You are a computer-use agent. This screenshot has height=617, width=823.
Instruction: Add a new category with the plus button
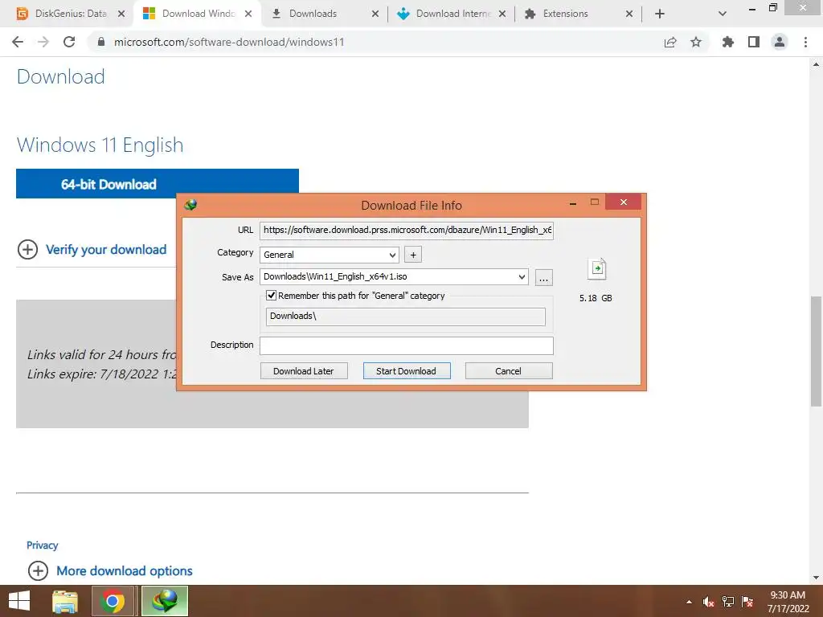[413, 255]
